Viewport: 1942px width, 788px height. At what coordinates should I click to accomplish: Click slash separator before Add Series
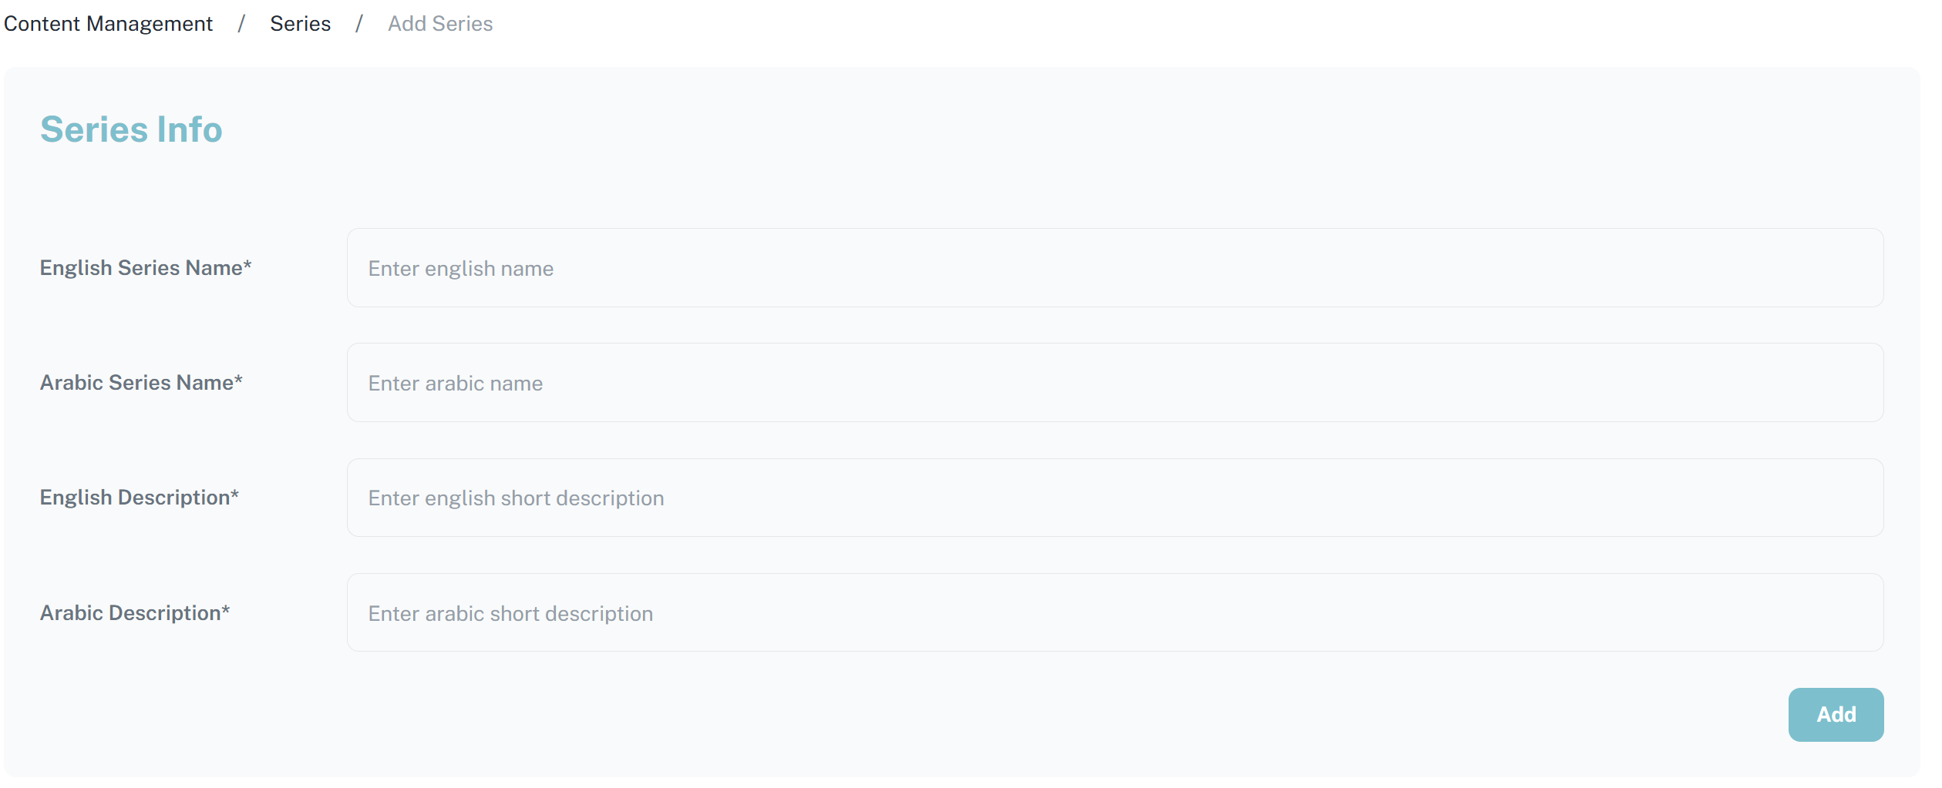pos(358,24)
